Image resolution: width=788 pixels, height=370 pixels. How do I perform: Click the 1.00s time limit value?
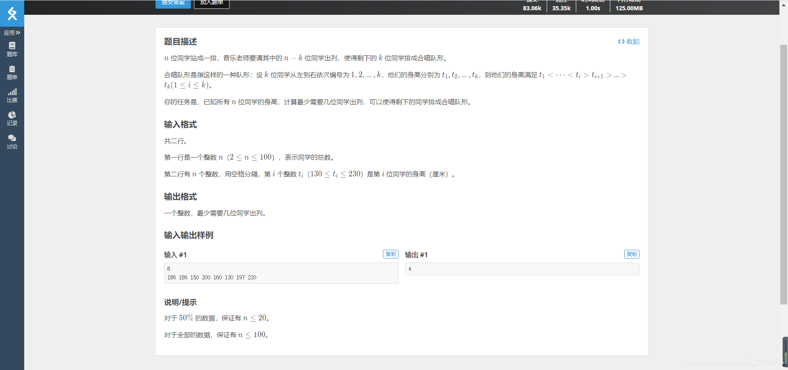[593, 8]
